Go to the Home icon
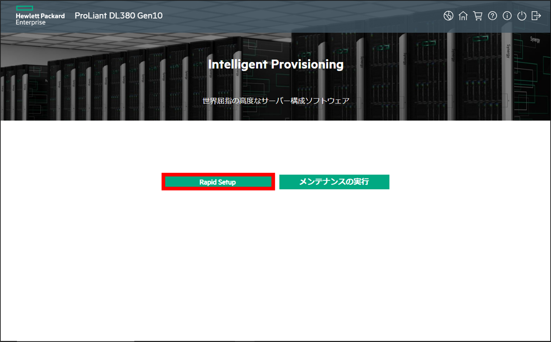 [x=463, y=16]
